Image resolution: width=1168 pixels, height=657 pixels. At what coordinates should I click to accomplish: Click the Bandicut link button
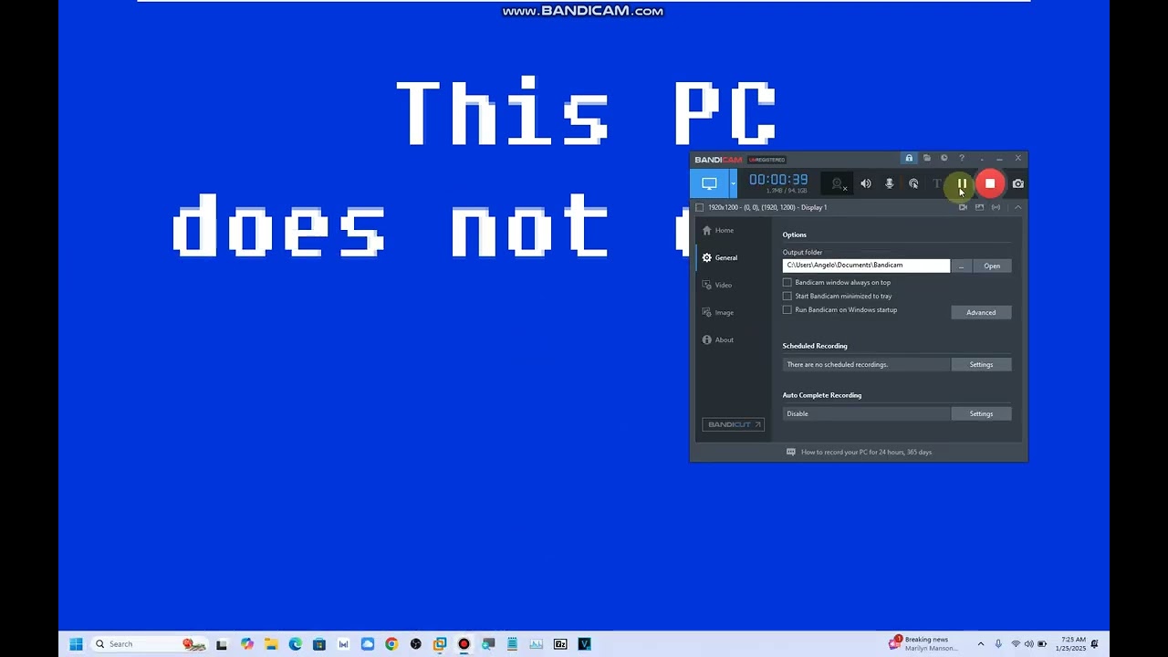733,424
